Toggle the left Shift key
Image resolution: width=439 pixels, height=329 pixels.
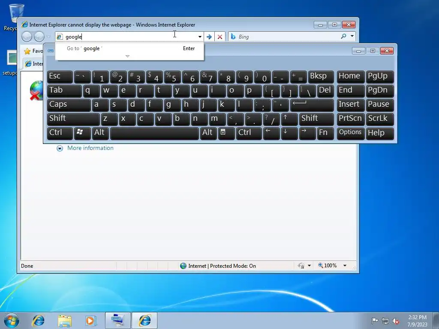pos(73,119)
